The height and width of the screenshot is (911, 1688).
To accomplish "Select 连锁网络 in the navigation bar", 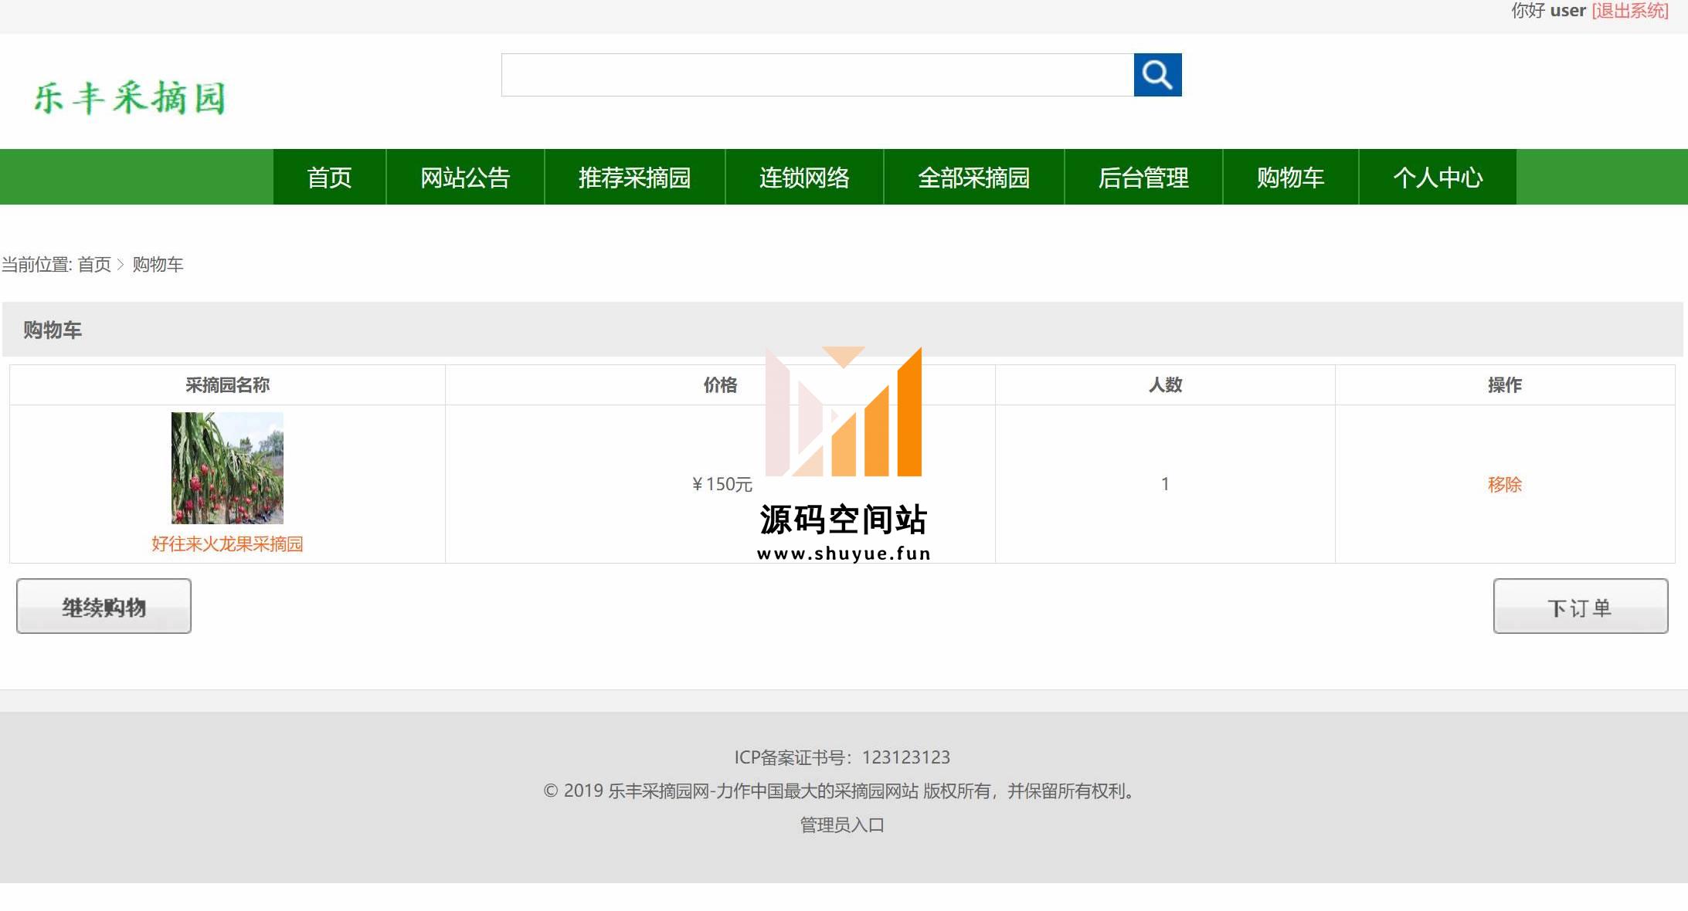I will 804,178.
